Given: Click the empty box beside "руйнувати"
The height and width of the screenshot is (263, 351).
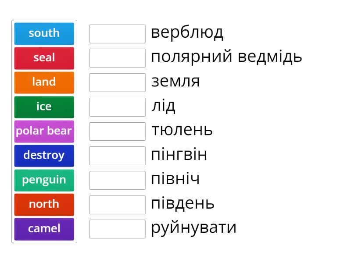Looking at the screenshot, I should click(117, 229).
